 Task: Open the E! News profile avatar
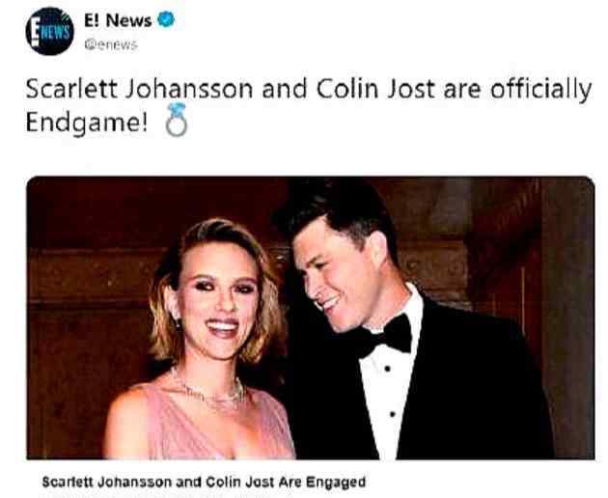pos(49,31)
